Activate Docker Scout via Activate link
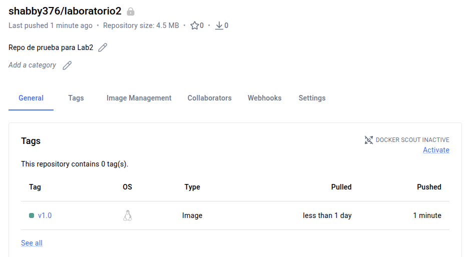The width and height of the screenshot is (465, 257). pos(436,150)
